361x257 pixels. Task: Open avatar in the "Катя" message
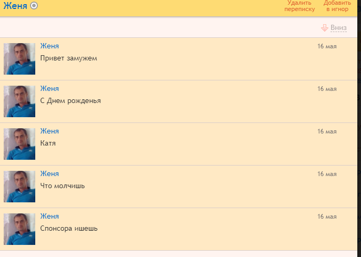[x=19, y=144]
